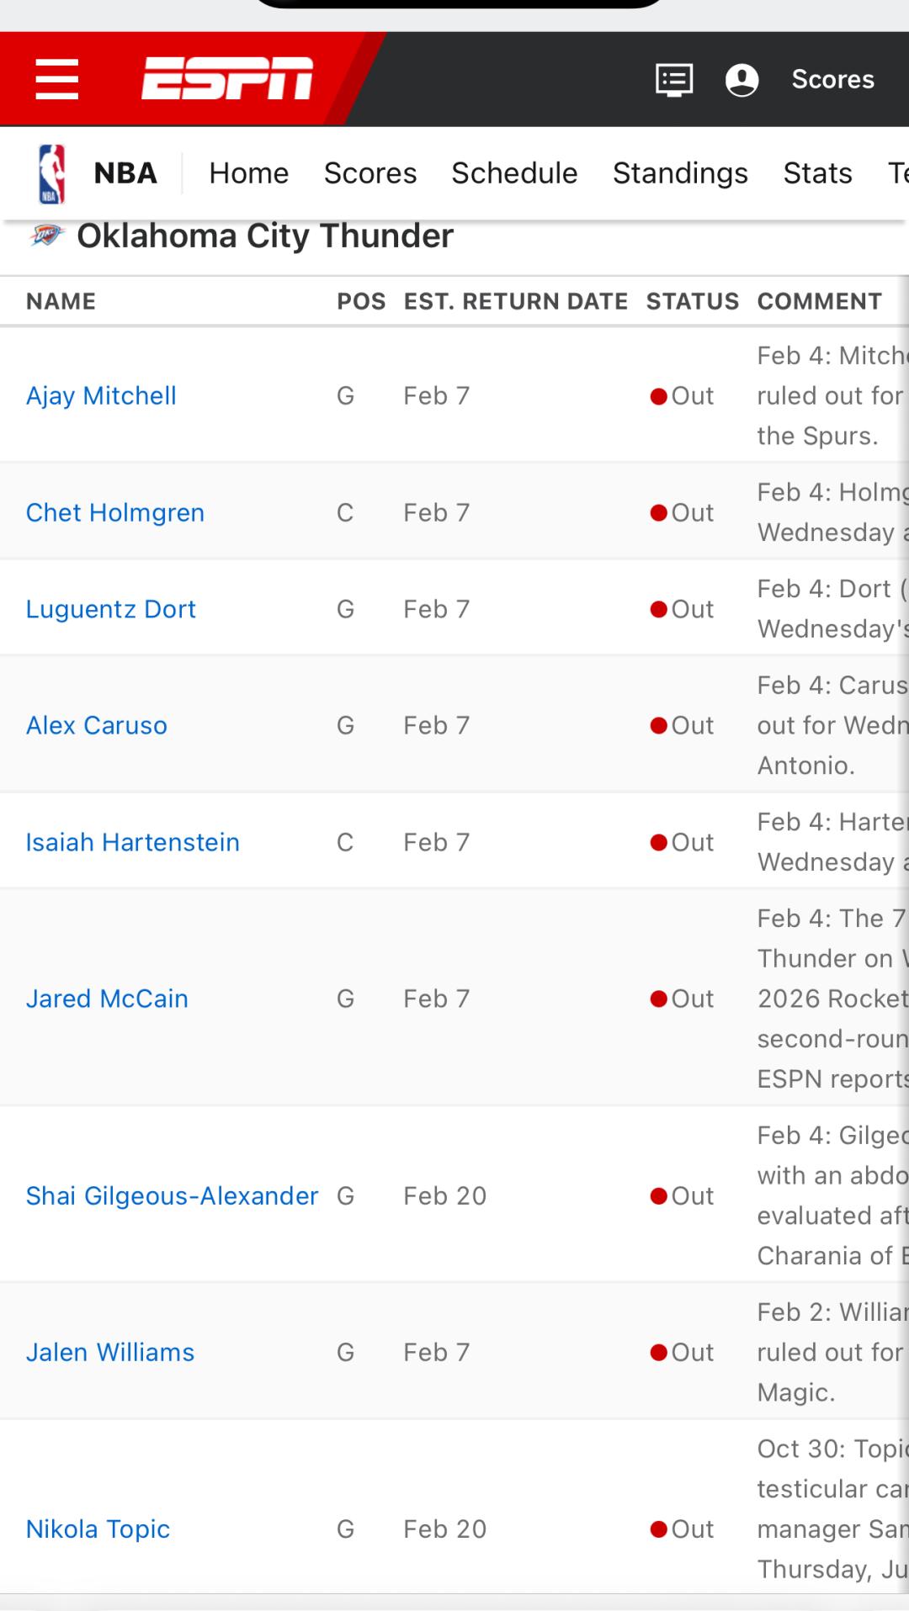Click the ESPN logo
Image resolution: width=909 pixels, height=1611 pixels.
[227, 79]
